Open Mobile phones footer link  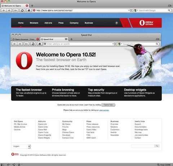[x=19, y=127]
